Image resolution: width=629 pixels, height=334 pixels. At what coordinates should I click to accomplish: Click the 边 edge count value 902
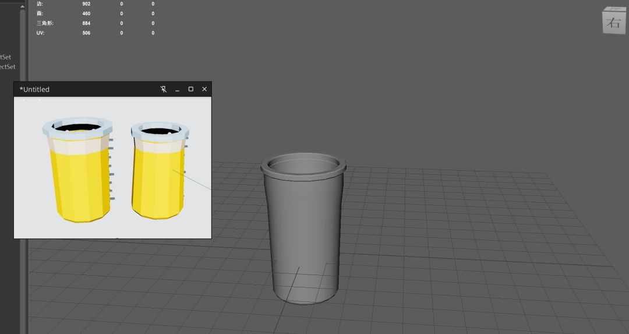coord(86,3)
